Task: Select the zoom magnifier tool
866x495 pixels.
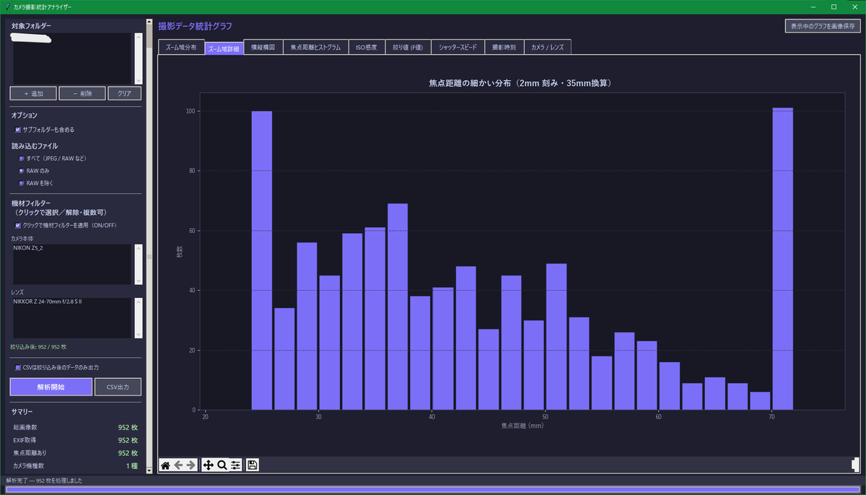Action: (x=222, y=465)
